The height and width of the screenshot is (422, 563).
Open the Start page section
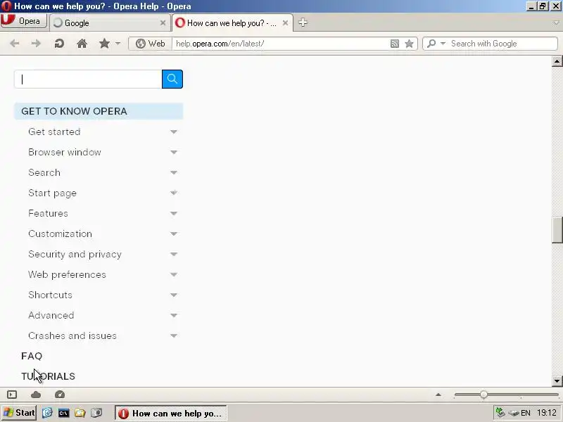(52, 193)
